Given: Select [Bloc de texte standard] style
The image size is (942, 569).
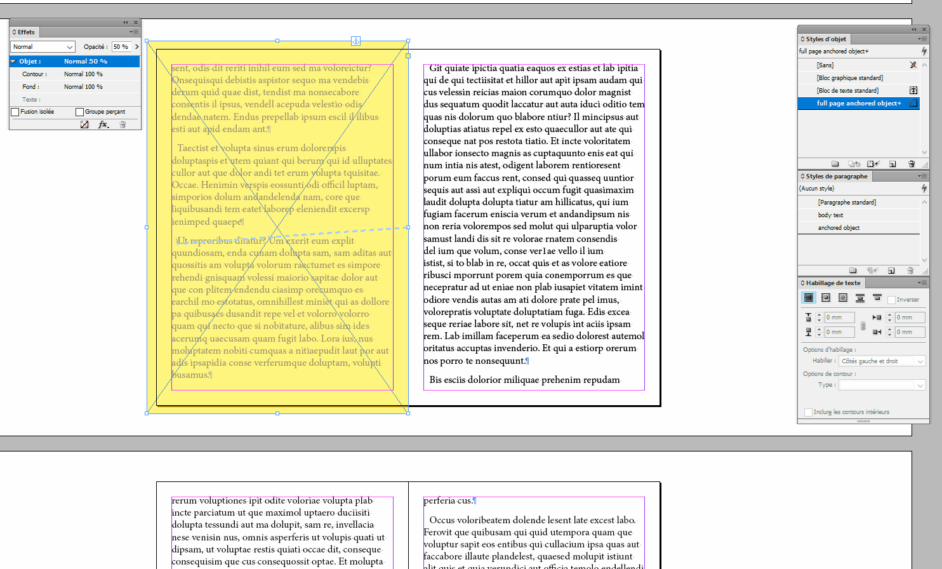Looking at the screenshot, I should [x=859, y=90].
